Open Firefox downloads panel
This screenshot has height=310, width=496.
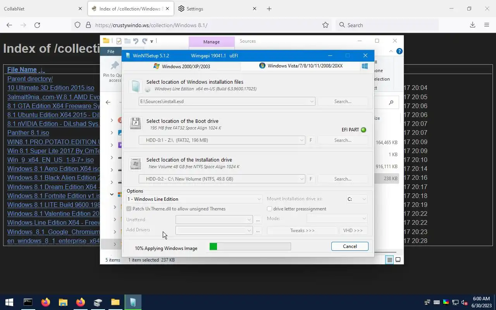pyautogui.click(x=472, y=25)
